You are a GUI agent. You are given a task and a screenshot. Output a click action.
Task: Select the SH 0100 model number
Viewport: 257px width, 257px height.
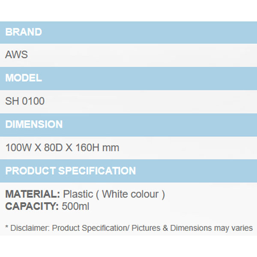(x=25, y=102)
